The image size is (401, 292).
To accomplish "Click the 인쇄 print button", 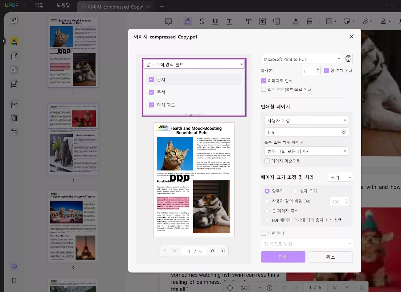I will point(283,257).
